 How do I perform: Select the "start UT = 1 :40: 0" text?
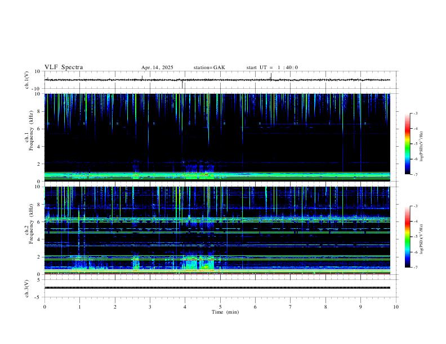tap(272, 67)
